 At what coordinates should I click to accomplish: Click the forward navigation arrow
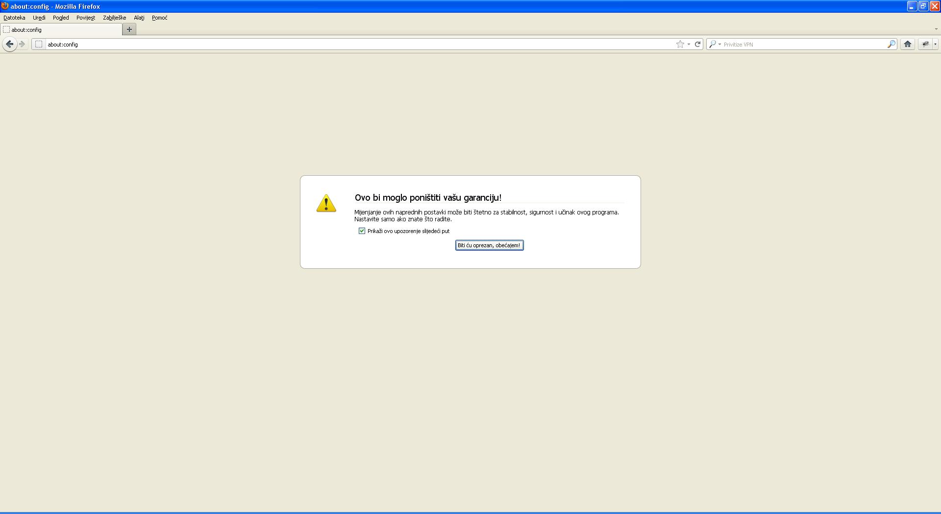point(22,44)
